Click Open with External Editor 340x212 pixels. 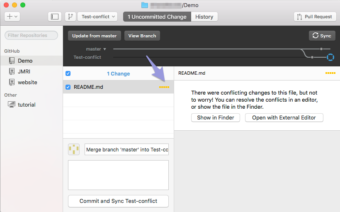coord(284,117)
